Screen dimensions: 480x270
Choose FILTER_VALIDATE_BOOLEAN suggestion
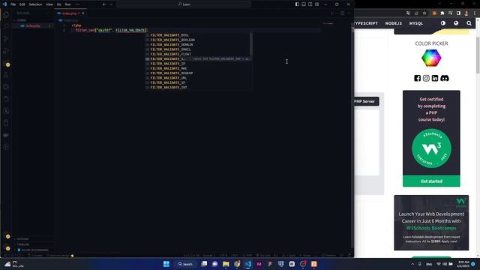tap(198, 40)
